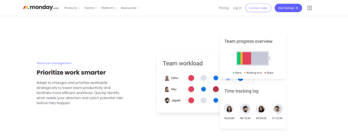Click the Time tracking log title
This screenshot has height=139, width=348.
pos(241,91)
